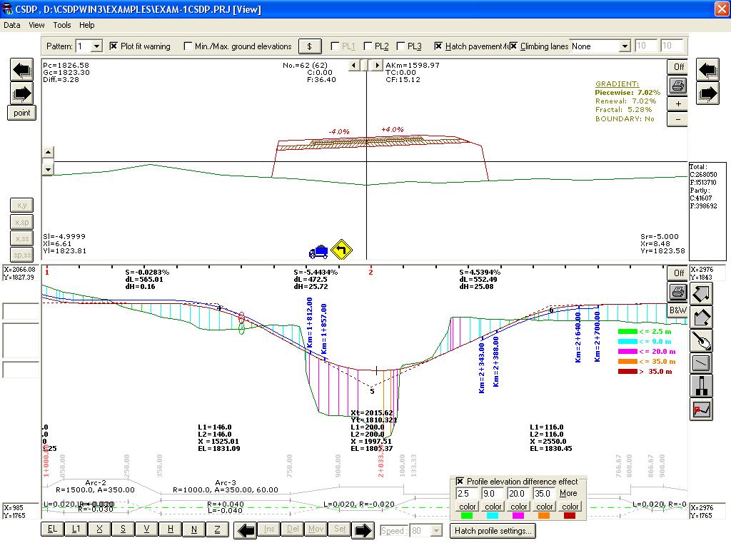This screenshot has width=731, height=548.
Task: Open the Speed dropdown
Action: pos(436,531)
